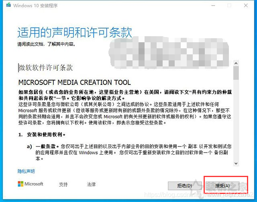Image resolution: width=257 pixels, height=202 pixels.
Task: Click the Microsoft logo at the bottom
Action: click(31, 184)
